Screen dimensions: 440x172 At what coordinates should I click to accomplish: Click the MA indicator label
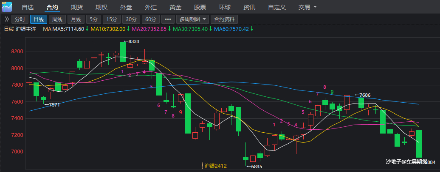pos(48,29)
